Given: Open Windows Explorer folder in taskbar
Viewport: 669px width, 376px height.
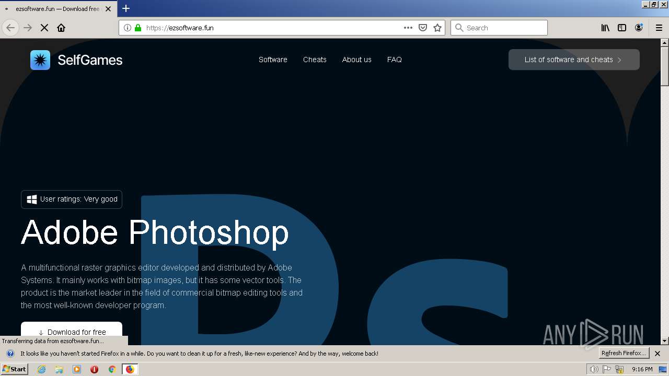Looking at the screenshot, I should [59, 369].
